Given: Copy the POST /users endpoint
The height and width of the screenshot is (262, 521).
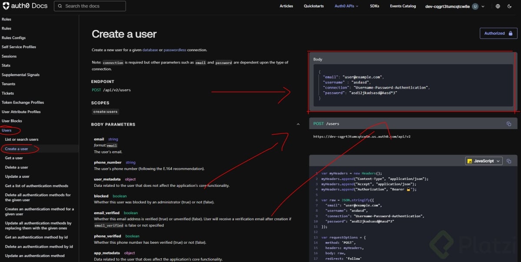Looking at the screenshot, I should click(x=509, y=124).
